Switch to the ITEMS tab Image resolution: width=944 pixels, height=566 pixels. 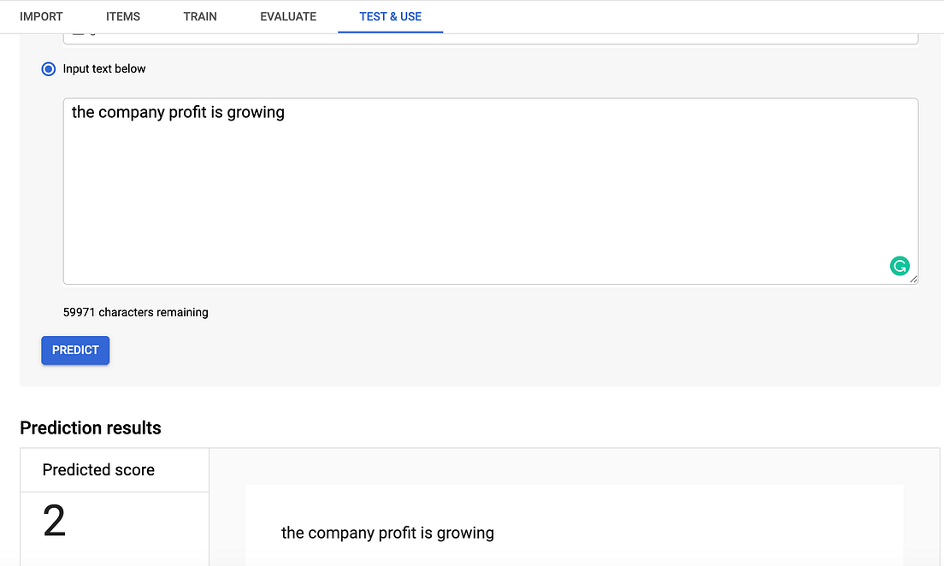[x=123, y=16]
